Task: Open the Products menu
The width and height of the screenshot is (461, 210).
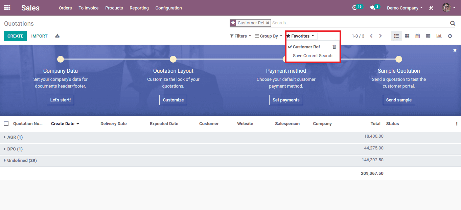Action: (x=114, y=8)
